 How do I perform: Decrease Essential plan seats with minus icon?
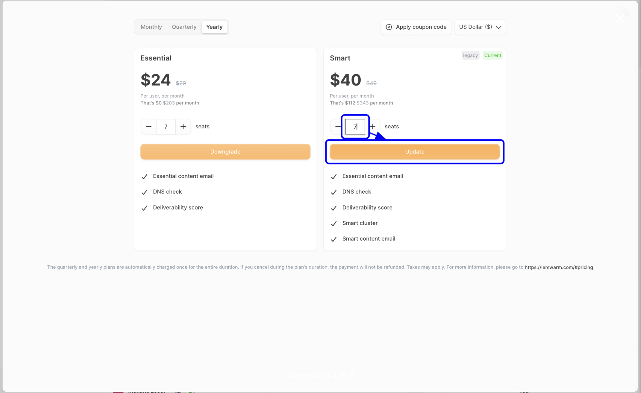tap(149, 127)
